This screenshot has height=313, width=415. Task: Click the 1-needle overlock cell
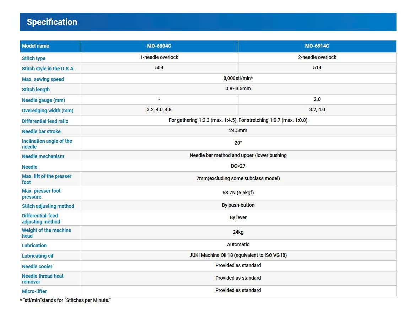[x=159, y=57]
